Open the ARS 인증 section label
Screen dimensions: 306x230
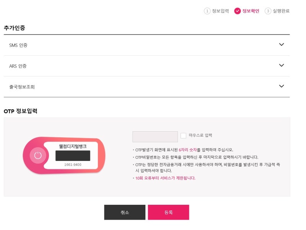(x=18, y=66)
